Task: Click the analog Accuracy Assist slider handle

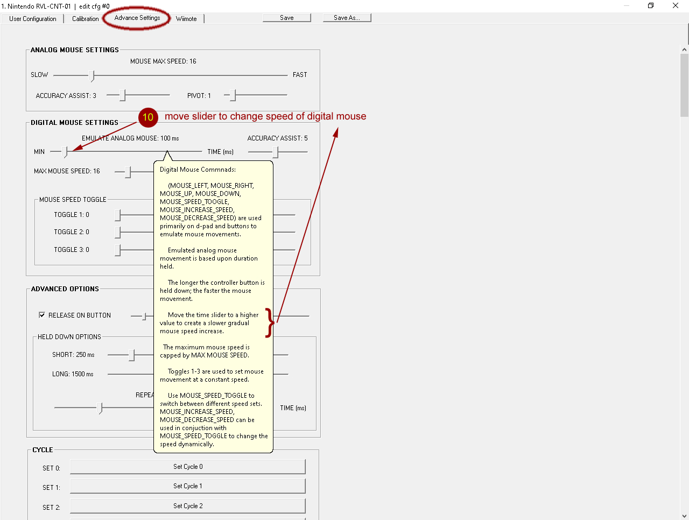Action: (123, 95)
